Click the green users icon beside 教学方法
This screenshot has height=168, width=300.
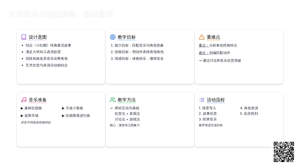coord(113,100)
